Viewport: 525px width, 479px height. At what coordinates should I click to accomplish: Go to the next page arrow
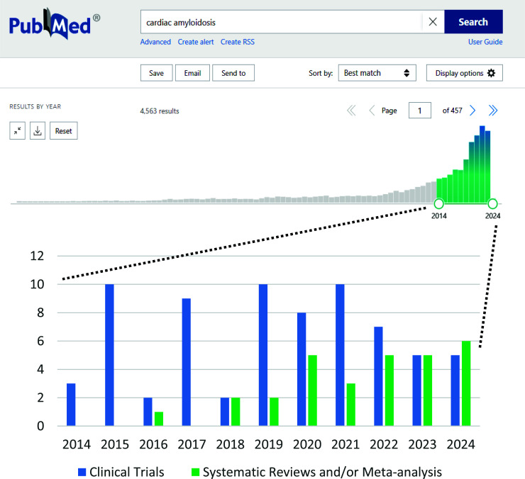tap(472, 111)
